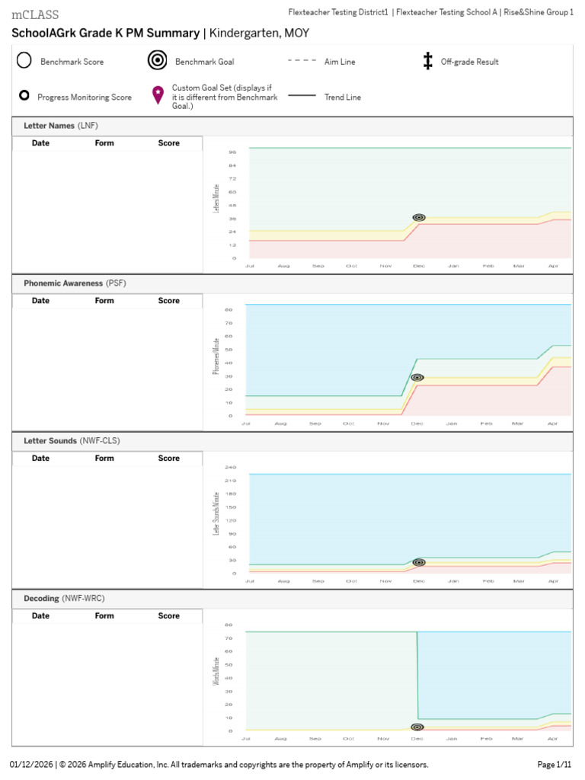585x780 pixels.
Task: Click the 'Letter Sounds/Minute' axis label
Action: pyautogui.click(x=216, y=514)
